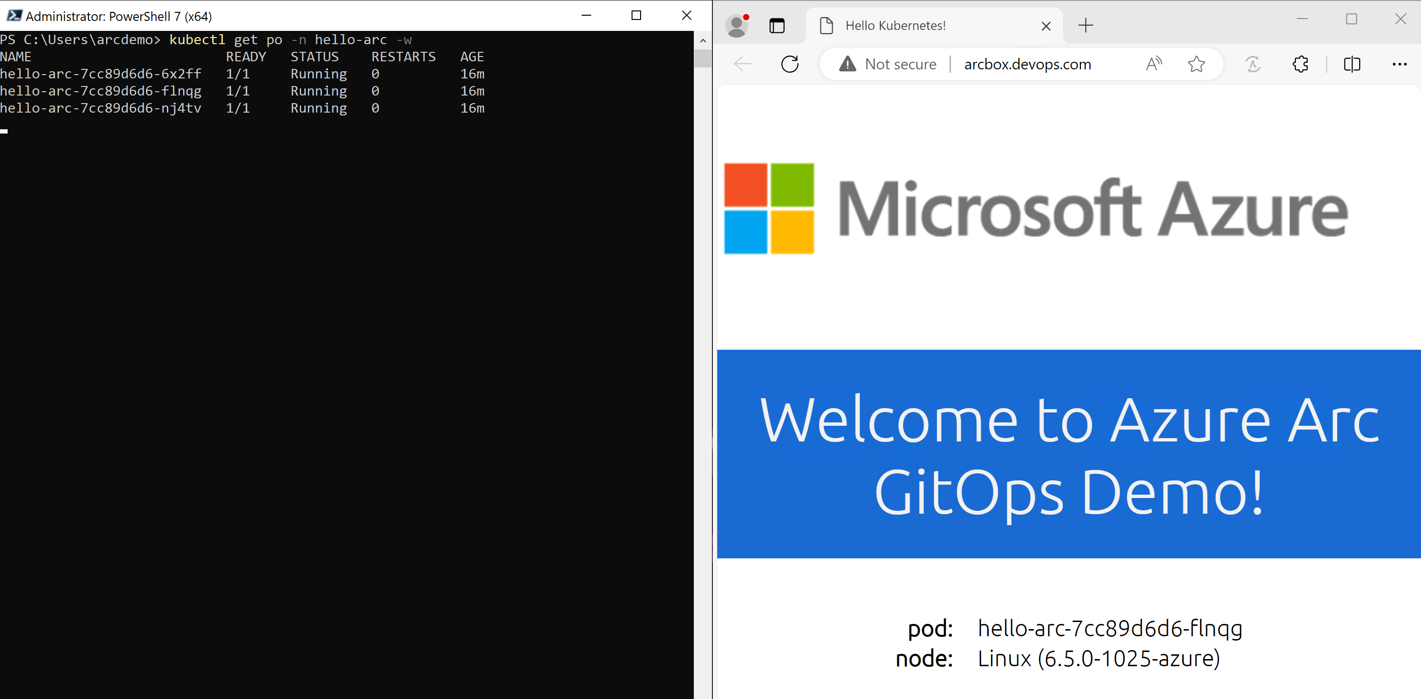
Task: Click the PowerShell scrollbar thumb
Action: click(702, 58)
